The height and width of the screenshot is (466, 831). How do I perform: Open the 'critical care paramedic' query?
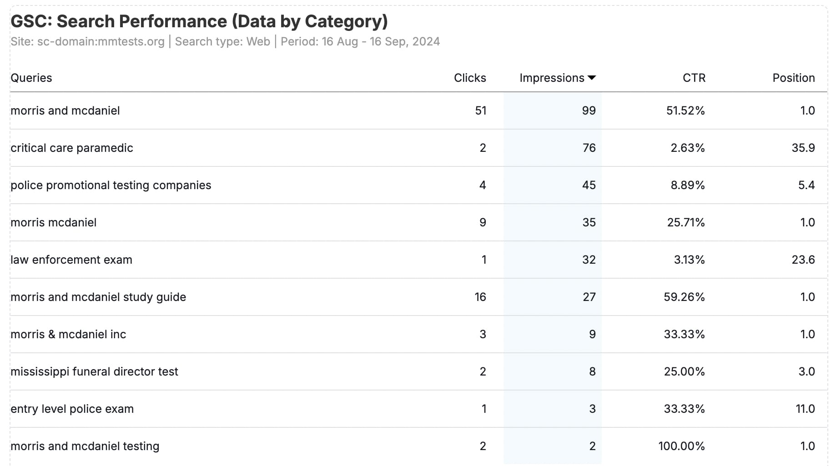pyautogui.click(x=72, y=148)
